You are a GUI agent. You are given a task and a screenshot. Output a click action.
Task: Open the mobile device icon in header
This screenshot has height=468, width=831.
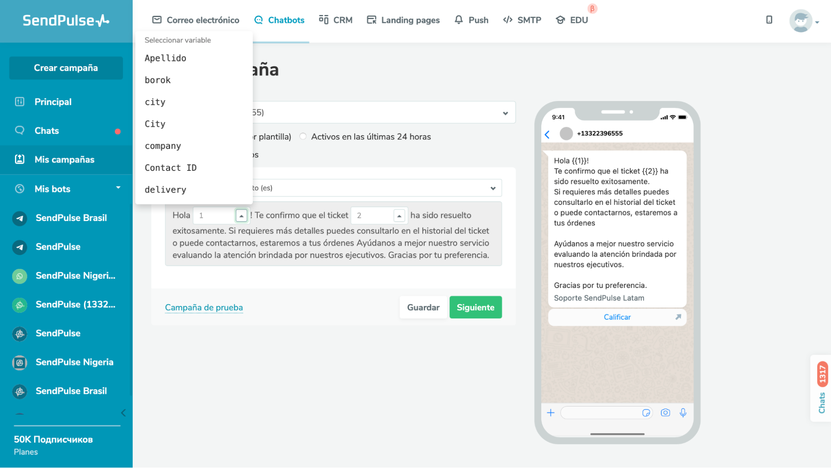(769, 20)
